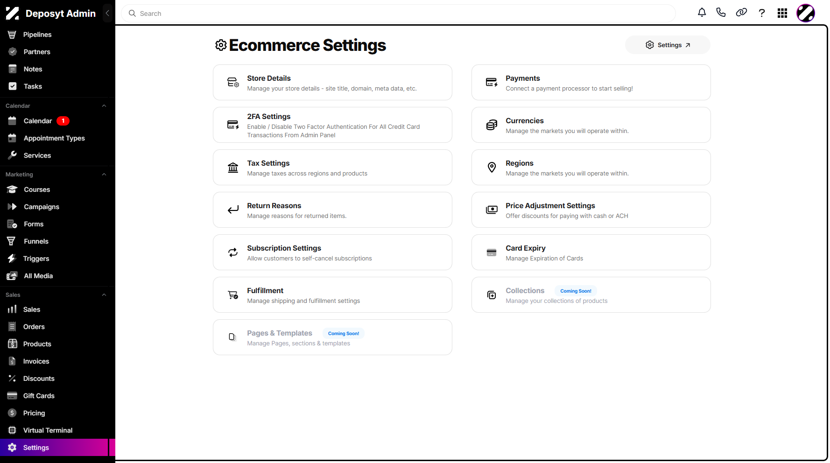Click the Invoices icon in sidebar
The image size is (830, 463).
13,361
